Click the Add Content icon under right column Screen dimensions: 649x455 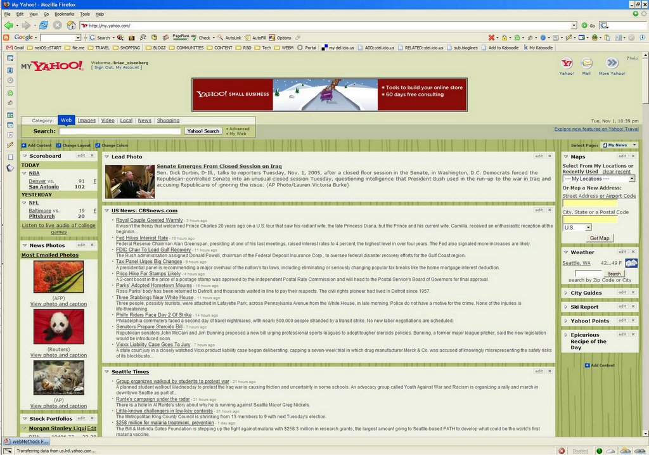[x=588, y=365]
